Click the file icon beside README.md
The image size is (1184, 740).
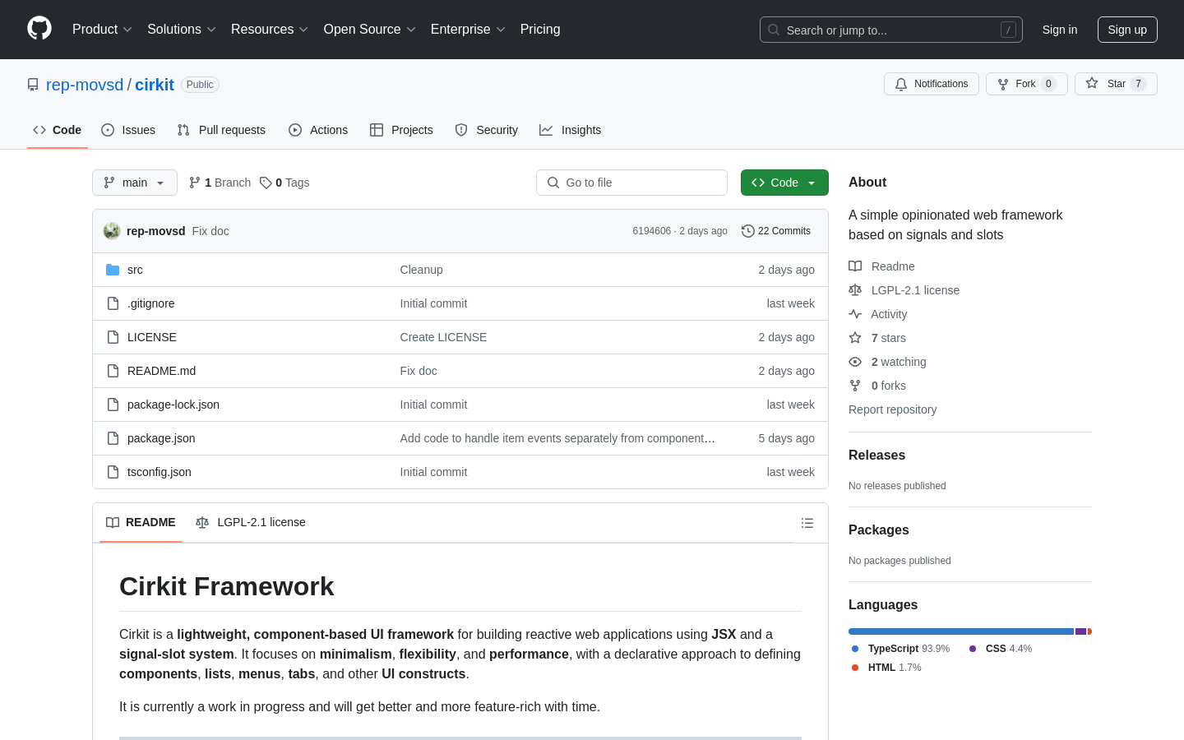[113, 371]
